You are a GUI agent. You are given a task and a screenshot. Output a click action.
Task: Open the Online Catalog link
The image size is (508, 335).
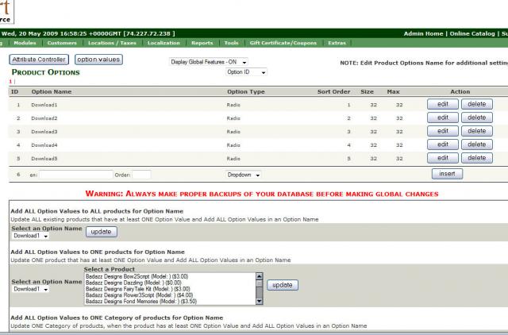[472, 33]
